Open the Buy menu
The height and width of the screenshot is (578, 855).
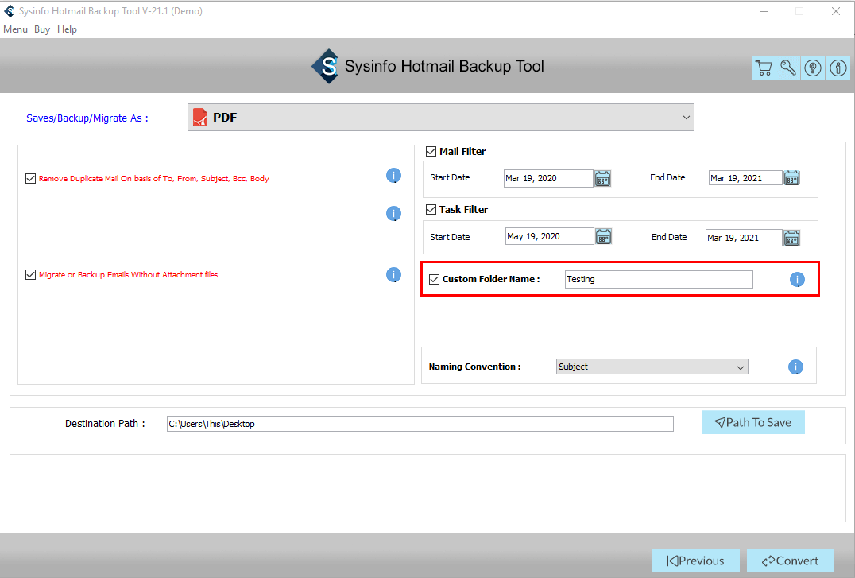coord(42,29)
